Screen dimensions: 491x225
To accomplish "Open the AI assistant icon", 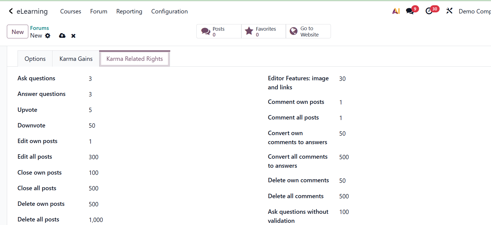I will pyautogui.click(x=396, y=11).
